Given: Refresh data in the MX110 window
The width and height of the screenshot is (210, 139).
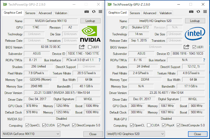Looking at the screenshot, I should (94, 12).
